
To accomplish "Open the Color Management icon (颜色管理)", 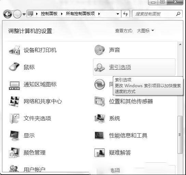I will tap(14, 152).
